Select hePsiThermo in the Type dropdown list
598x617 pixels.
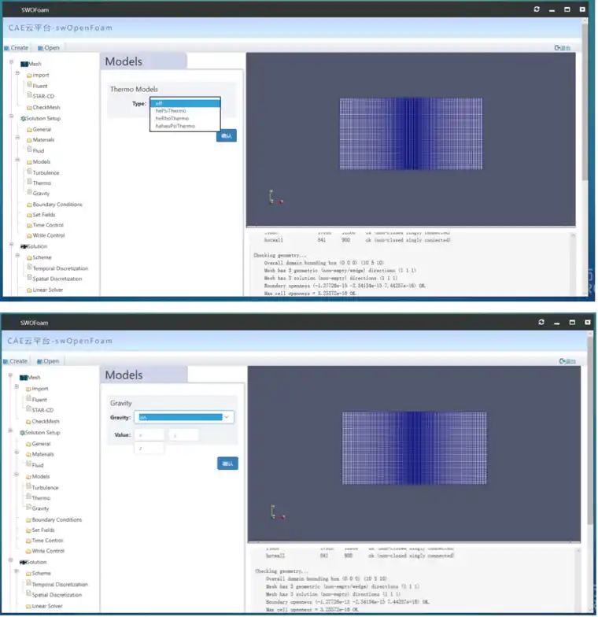(184, 111)
